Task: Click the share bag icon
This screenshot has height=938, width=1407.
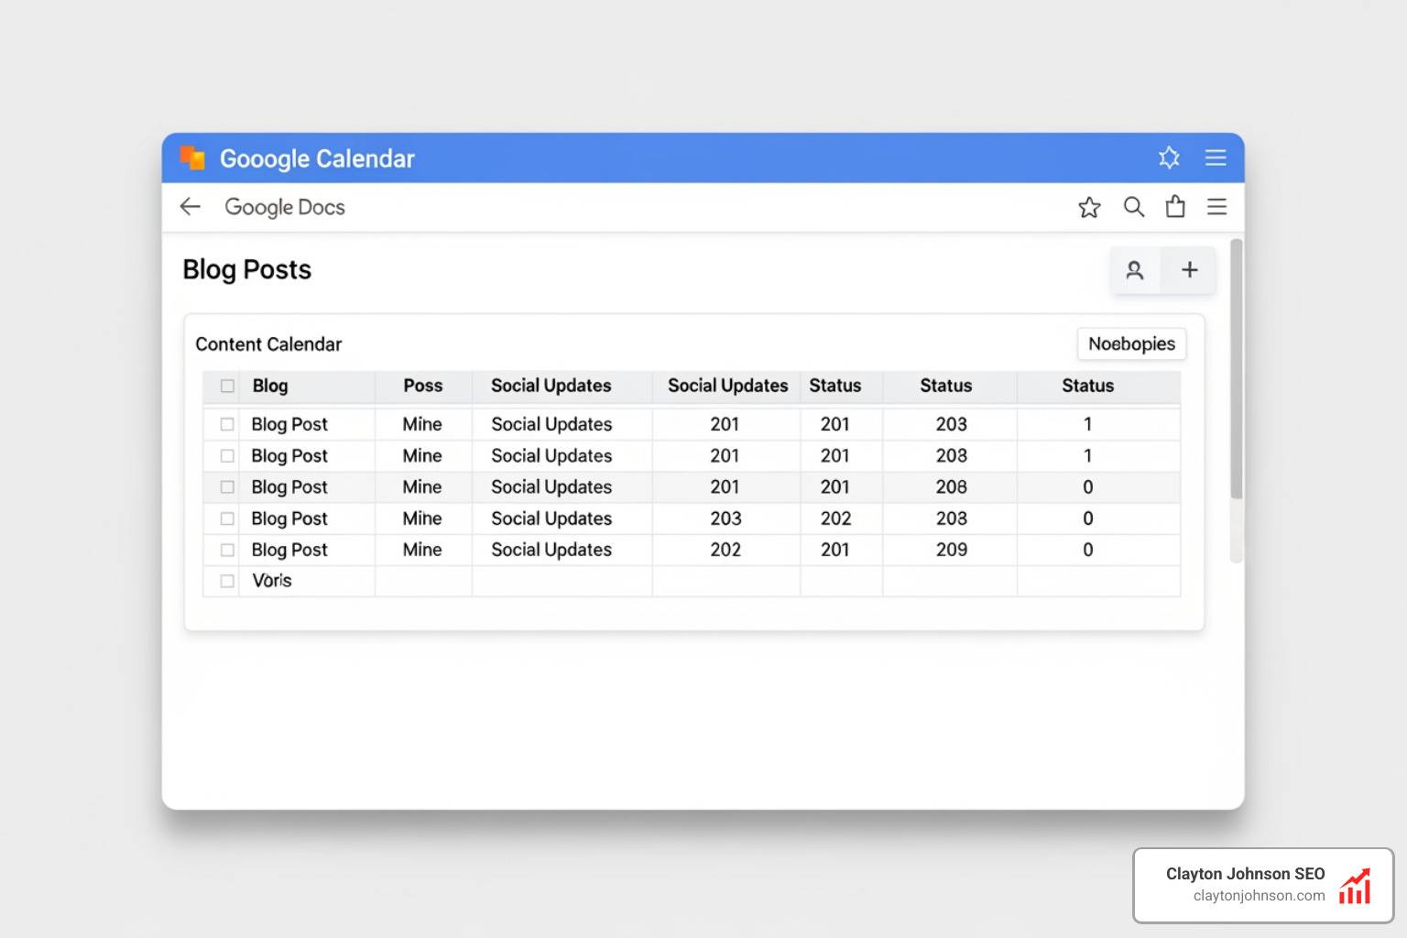Action: click(x=1175, y=207)
